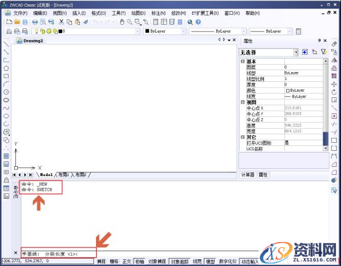Open the ET扩展工具(X) menu
Image resolution: width=341 pixels, height=266 pixels.
205,14
